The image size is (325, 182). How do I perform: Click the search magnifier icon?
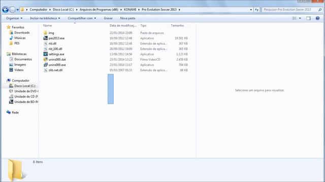pos(320,10)
